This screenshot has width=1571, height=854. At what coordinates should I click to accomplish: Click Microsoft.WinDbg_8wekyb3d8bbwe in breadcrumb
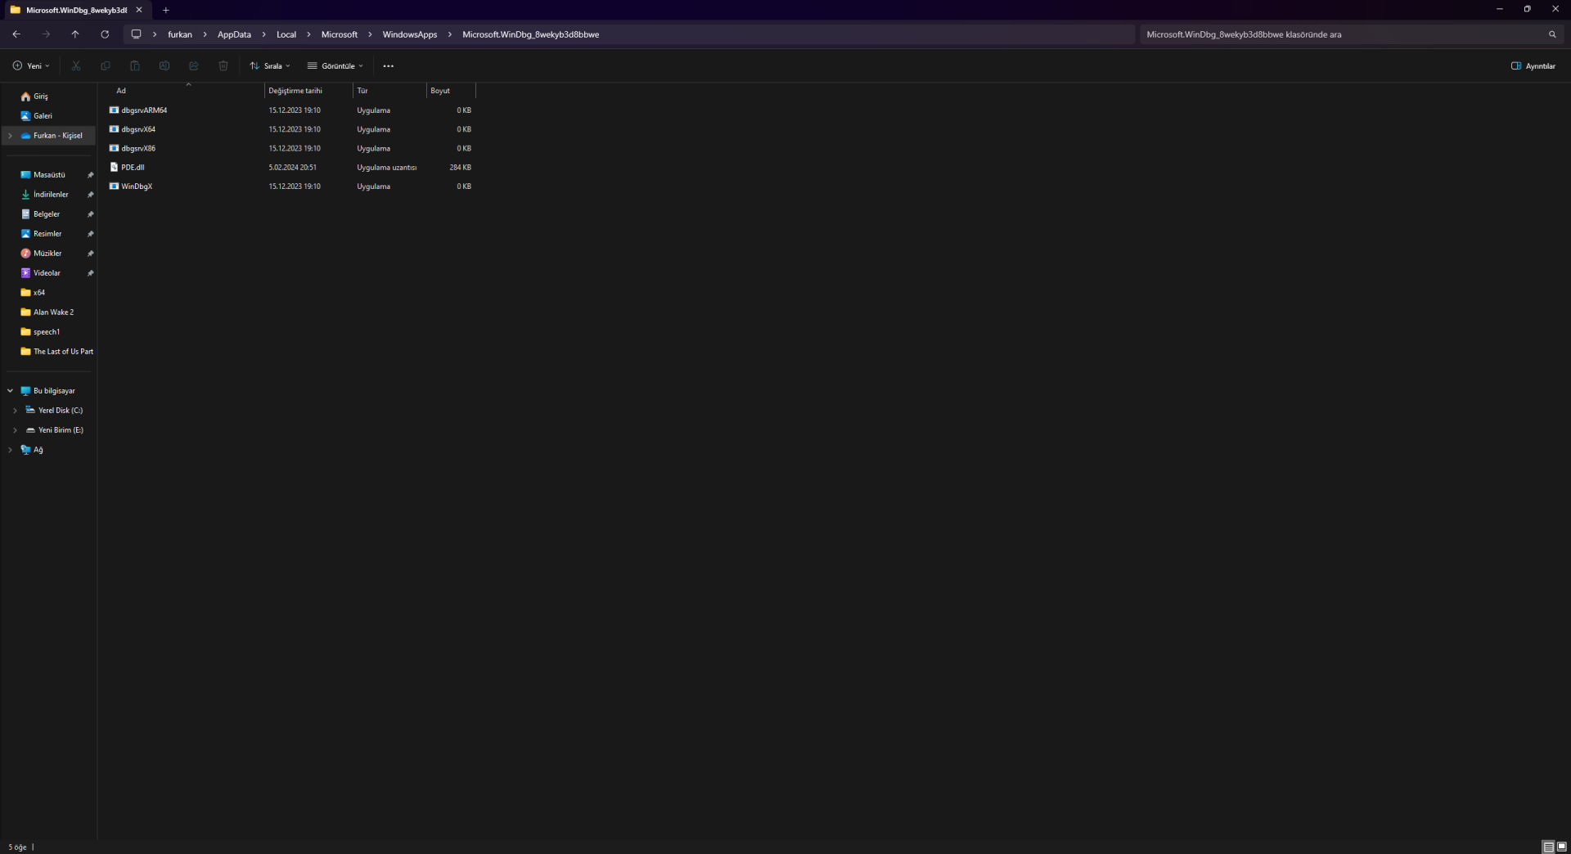click(x=531, y=34)
